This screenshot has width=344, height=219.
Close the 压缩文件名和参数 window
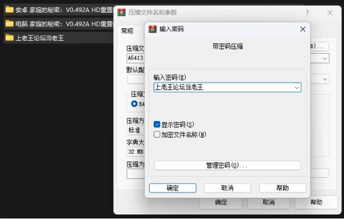click(330, 13)
